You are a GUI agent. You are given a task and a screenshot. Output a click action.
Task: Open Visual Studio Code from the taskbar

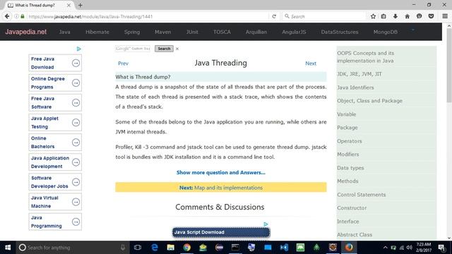(284, 248)
